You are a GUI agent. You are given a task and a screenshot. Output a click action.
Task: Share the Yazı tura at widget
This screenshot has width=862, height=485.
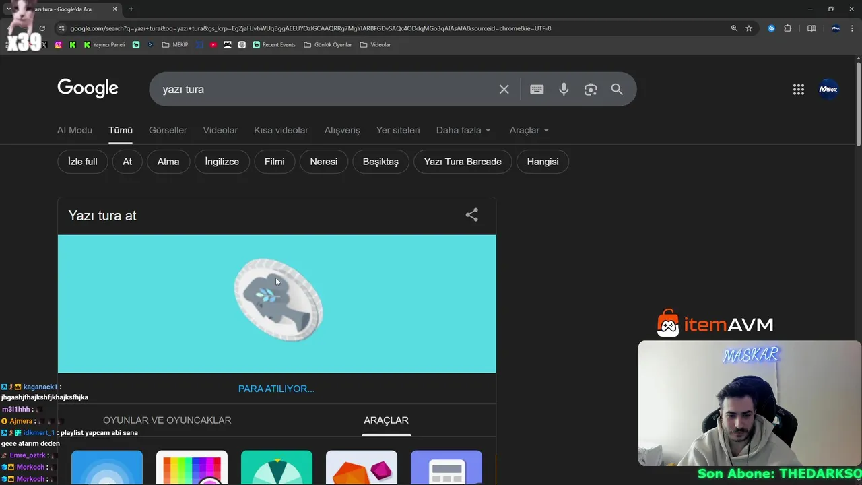472,215
